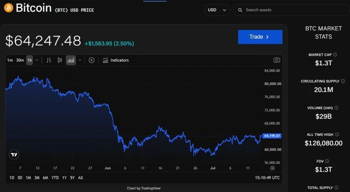The image size is (350, 192).
Task: Switch to the 5Y range tab
Action: (x=72, y=178)
